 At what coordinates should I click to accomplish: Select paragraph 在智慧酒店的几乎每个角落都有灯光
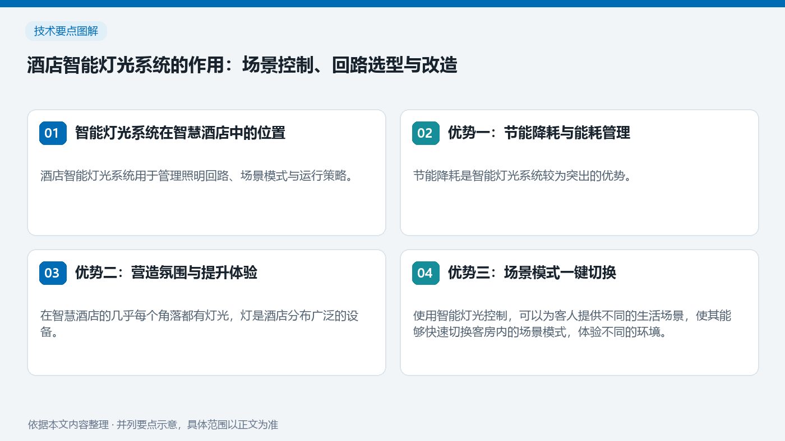click(200, 323)
